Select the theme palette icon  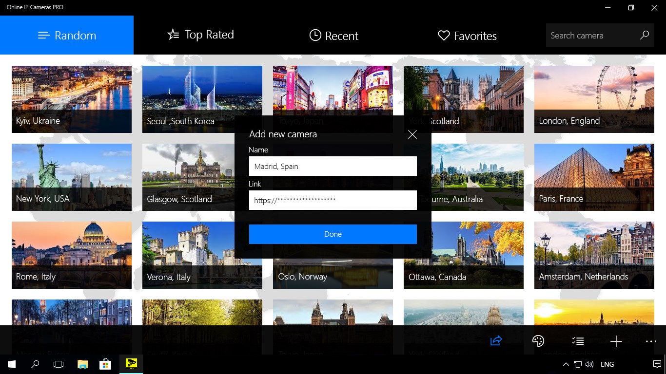point(537,341)
